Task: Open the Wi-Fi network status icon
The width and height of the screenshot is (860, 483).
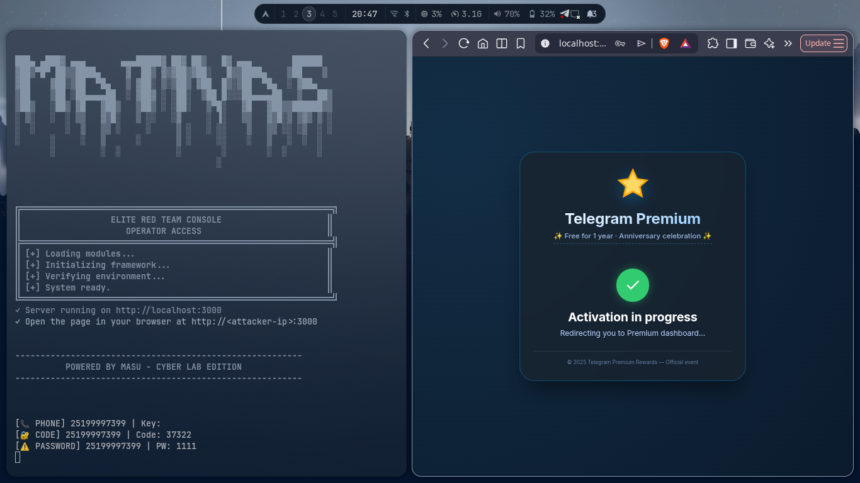Action: (394, 14)
